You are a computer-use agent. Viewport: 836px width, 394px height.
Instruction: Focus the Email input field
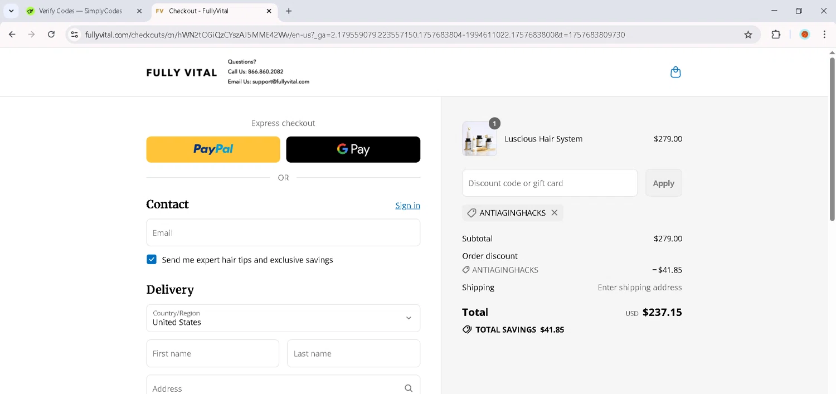tap(283, 232)
